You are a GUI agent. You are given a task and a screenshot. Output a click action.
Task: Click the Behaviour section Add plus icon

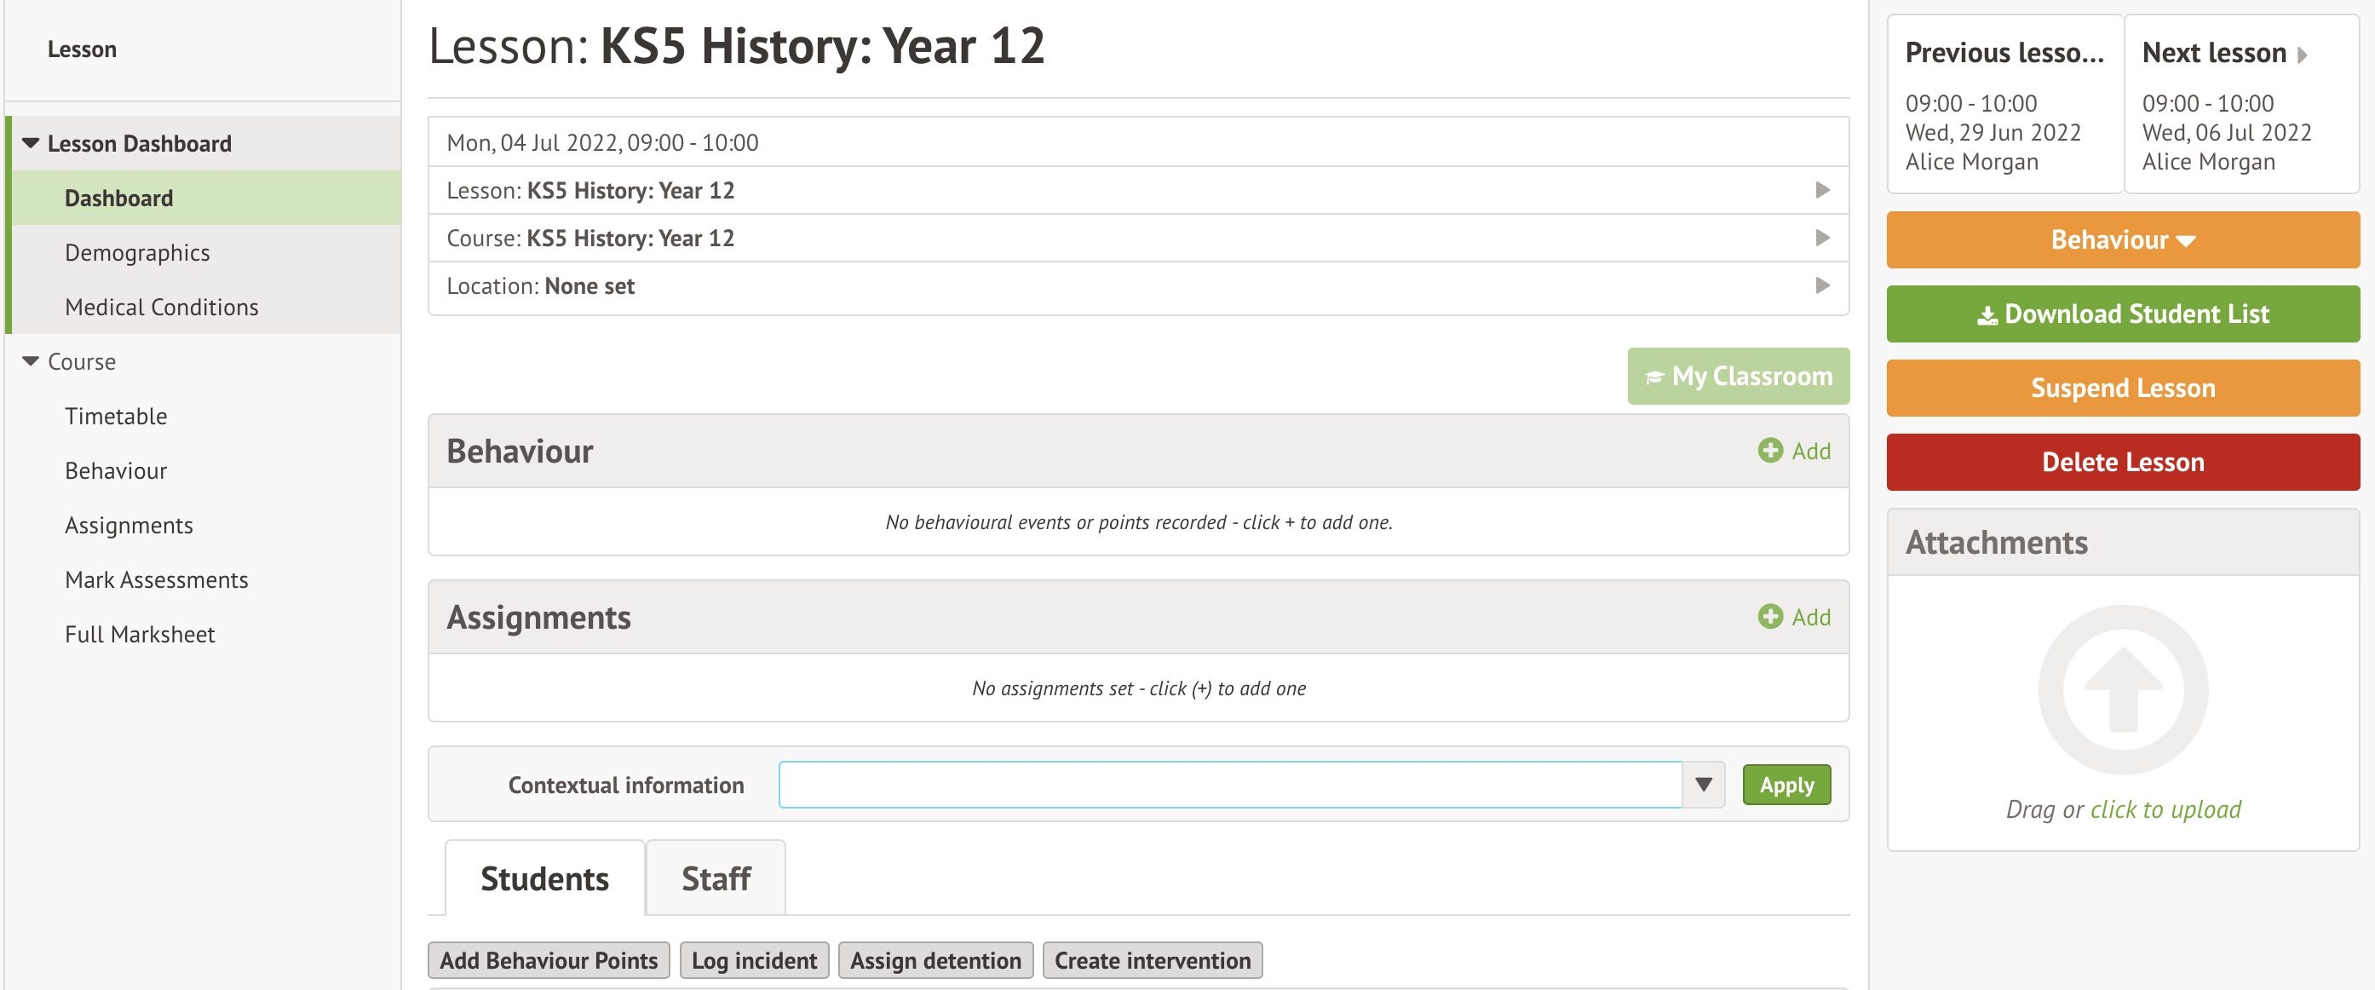[x=1769, y=451]
